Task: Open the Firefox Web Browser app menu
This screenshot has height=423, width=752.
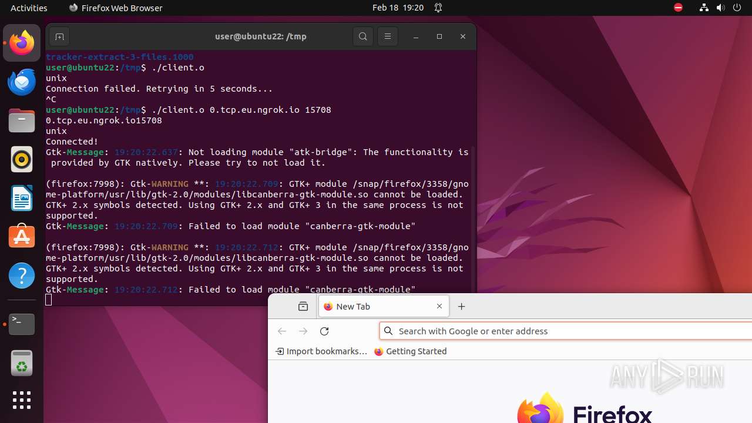Action: [116, 8]
